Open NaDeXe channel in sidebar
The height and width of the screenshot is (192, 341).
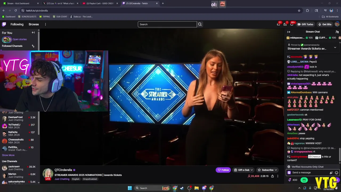point(20,134)
